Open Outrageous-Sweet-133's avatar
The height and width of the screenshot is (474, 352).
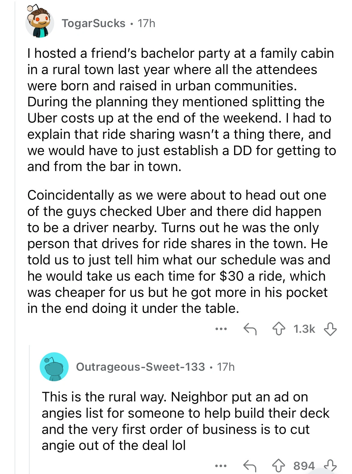point(54,367)
